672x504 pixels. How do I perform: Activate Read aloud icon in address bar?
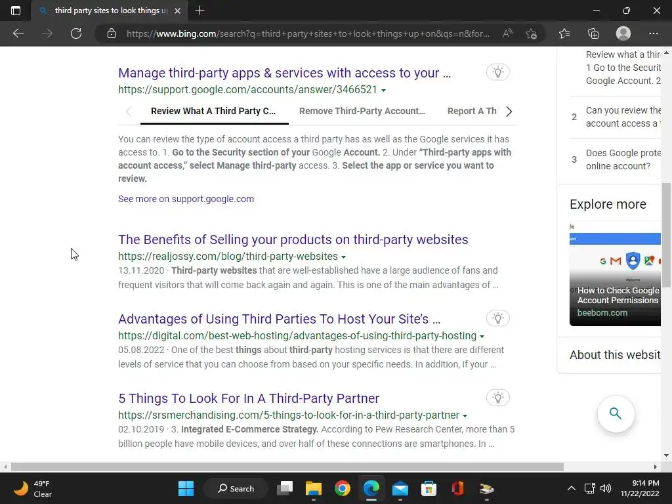click(507, 33)
